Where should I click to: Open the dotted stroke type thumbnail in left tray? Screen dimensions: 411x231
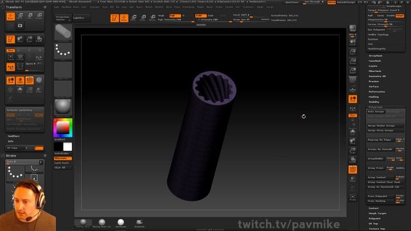pyautogui.click(x=63, y=51)
